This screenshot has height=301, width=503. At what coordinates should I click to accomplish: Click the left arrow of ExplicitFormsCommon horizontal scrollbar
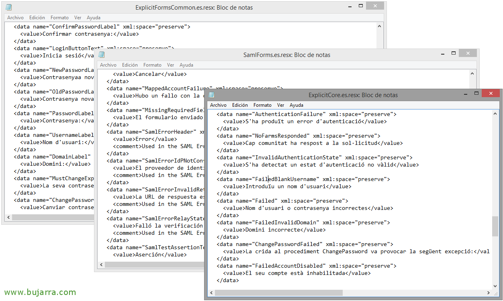point(9,217)
